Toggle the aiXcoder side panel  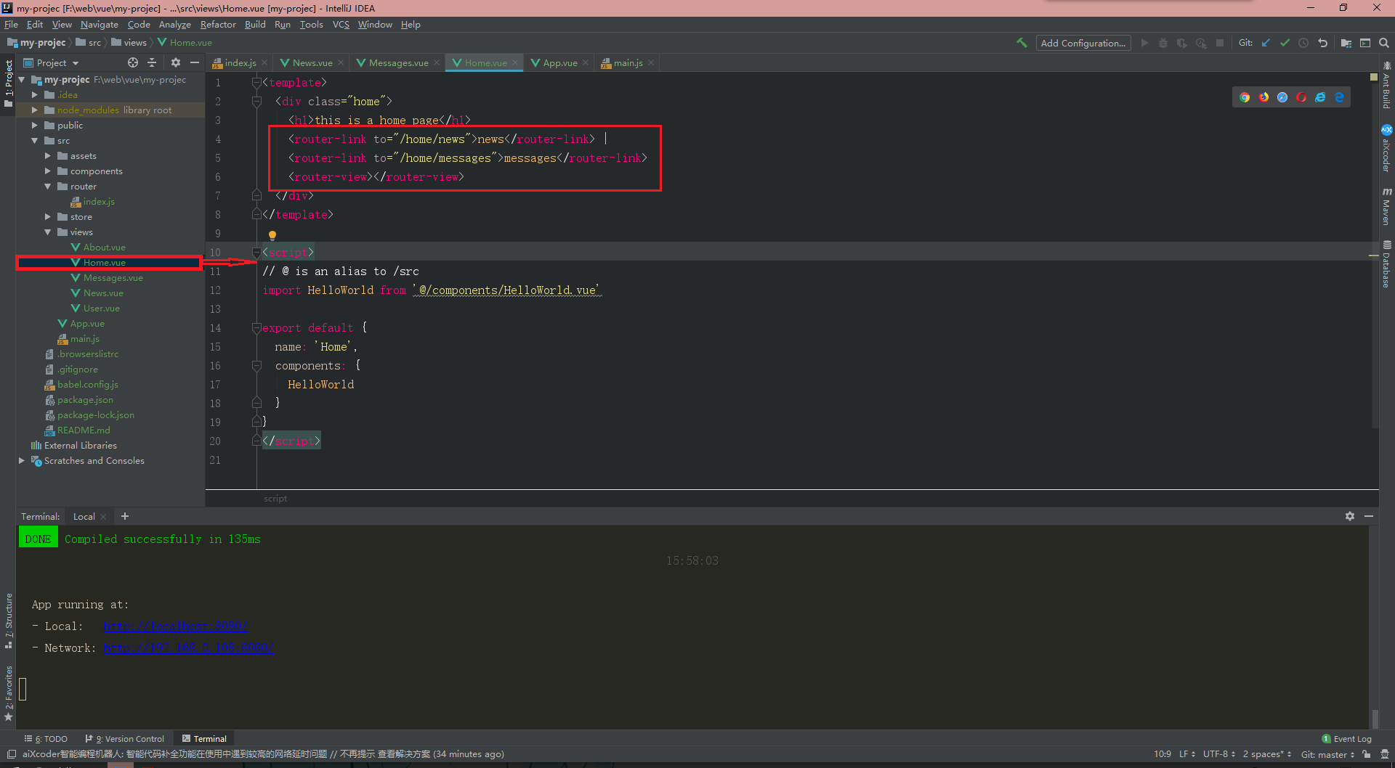click(x=1386, y=149)
